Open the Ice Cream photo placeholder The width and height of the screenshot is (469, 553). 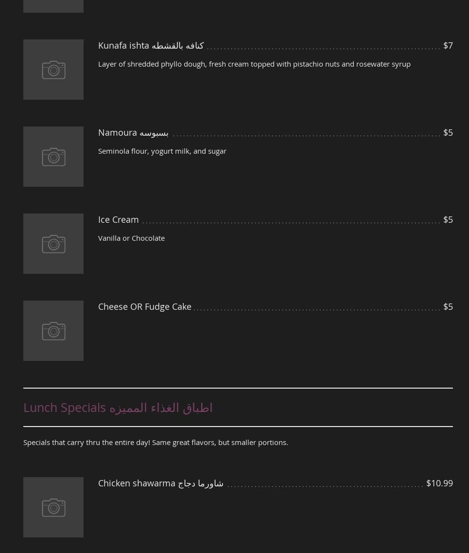[x=53, y=244]
